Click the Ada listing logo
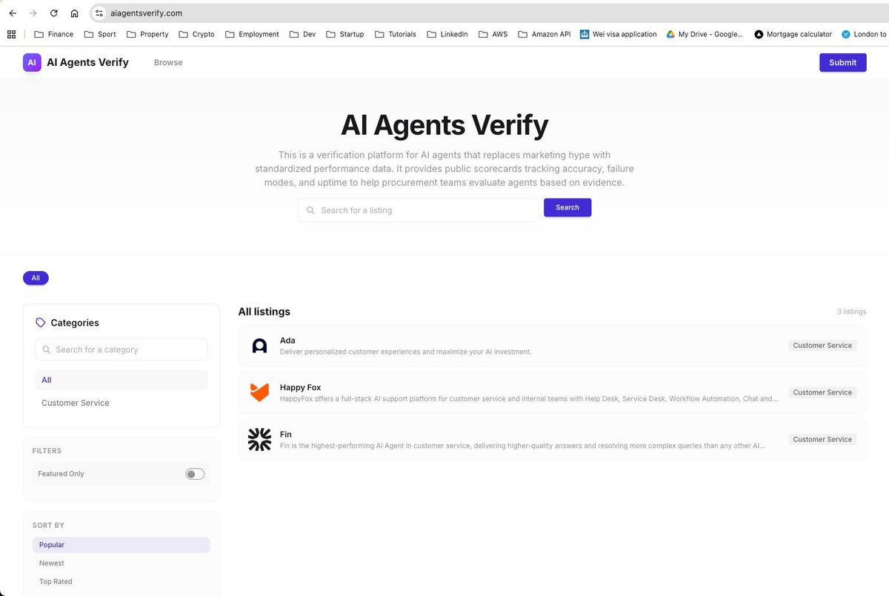 click(259, 346)
